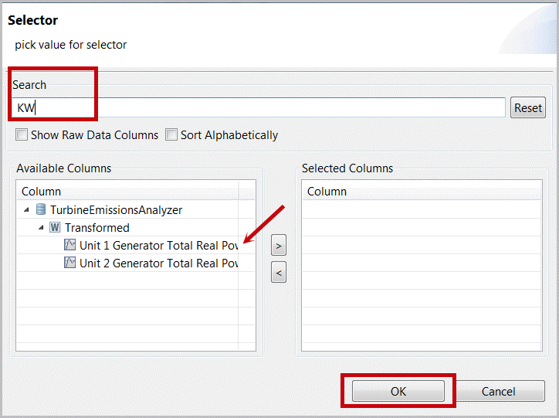559x418 pixels.
Task: Click the W icon beside Transformed
Action: point(55,227)
